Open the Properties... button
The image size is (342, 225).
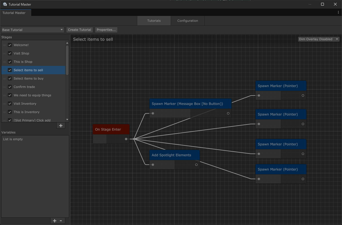(106, 30)
